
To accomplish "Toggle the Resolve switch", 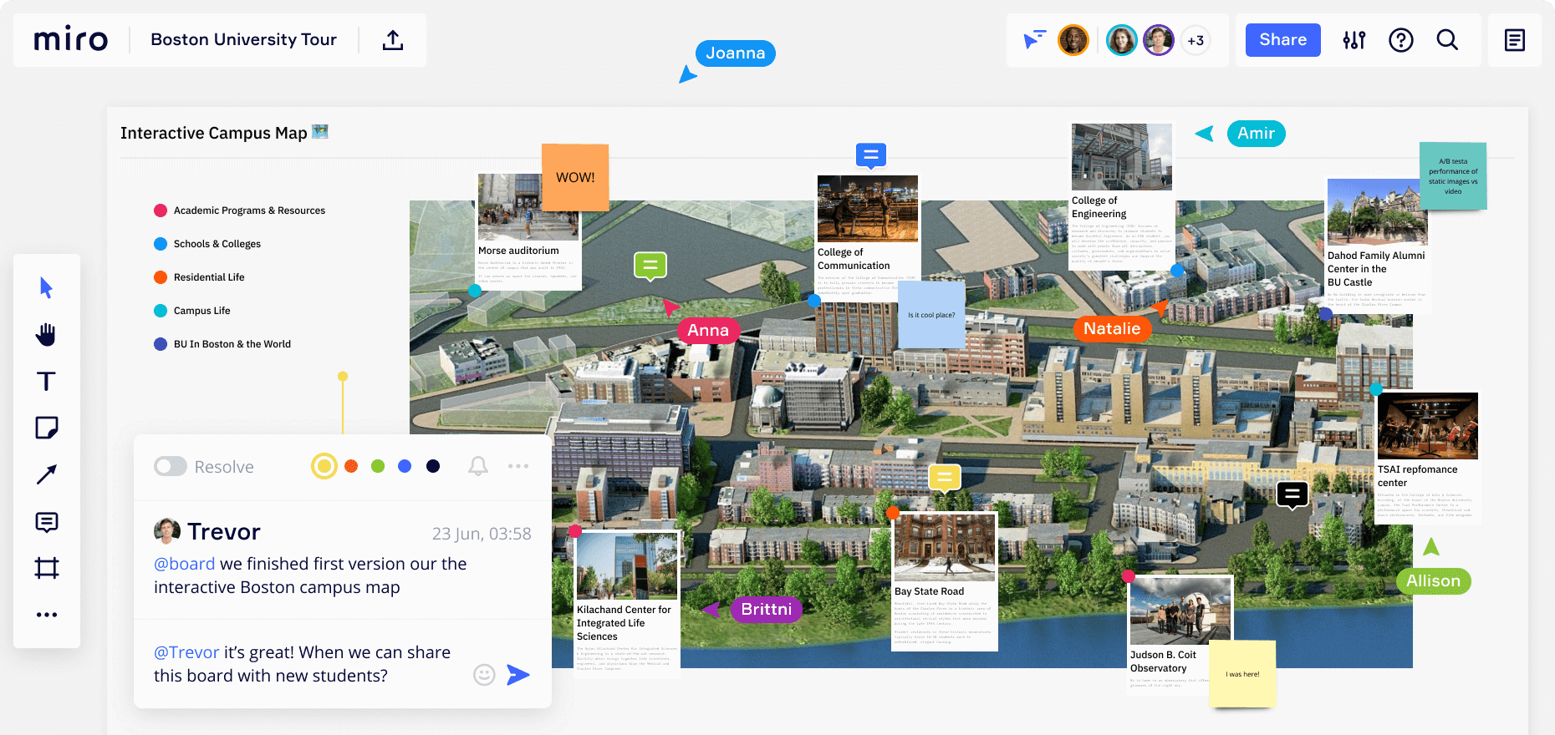I will pos(171,466).
